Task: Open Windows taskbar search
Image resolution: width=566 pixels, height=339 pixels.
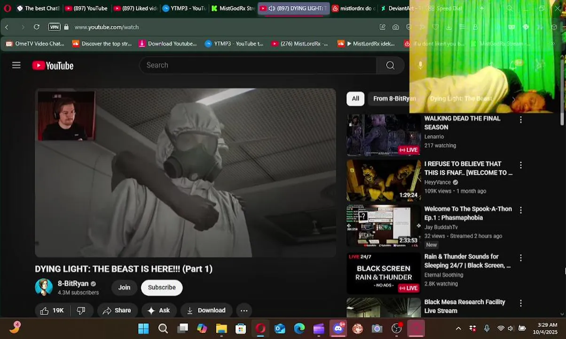Action: coord(163,328)
